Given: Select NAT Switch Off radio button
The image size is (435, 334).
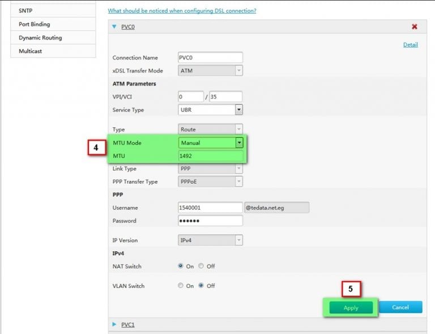Looking at the screenshot, I should pos(201,266).
